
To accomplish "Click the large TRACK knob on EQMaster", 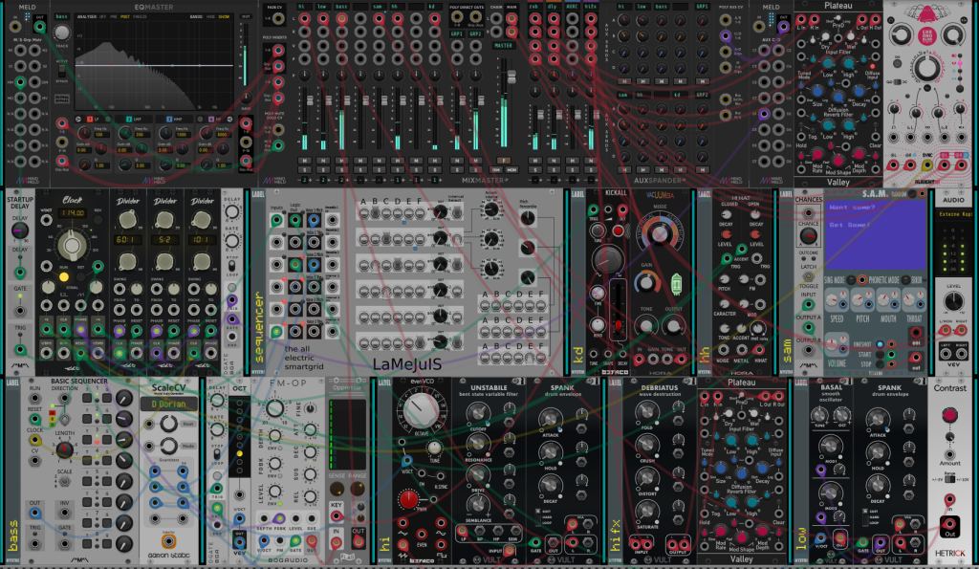I will 62,33.
